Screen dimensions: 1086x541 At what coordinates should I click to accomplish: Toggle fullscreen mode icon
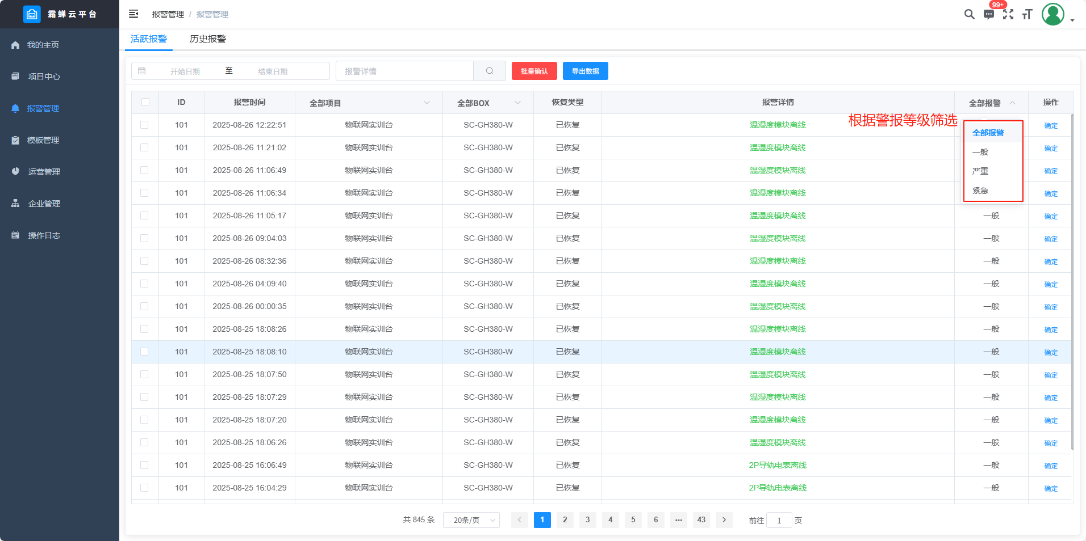coord(1008,15)
